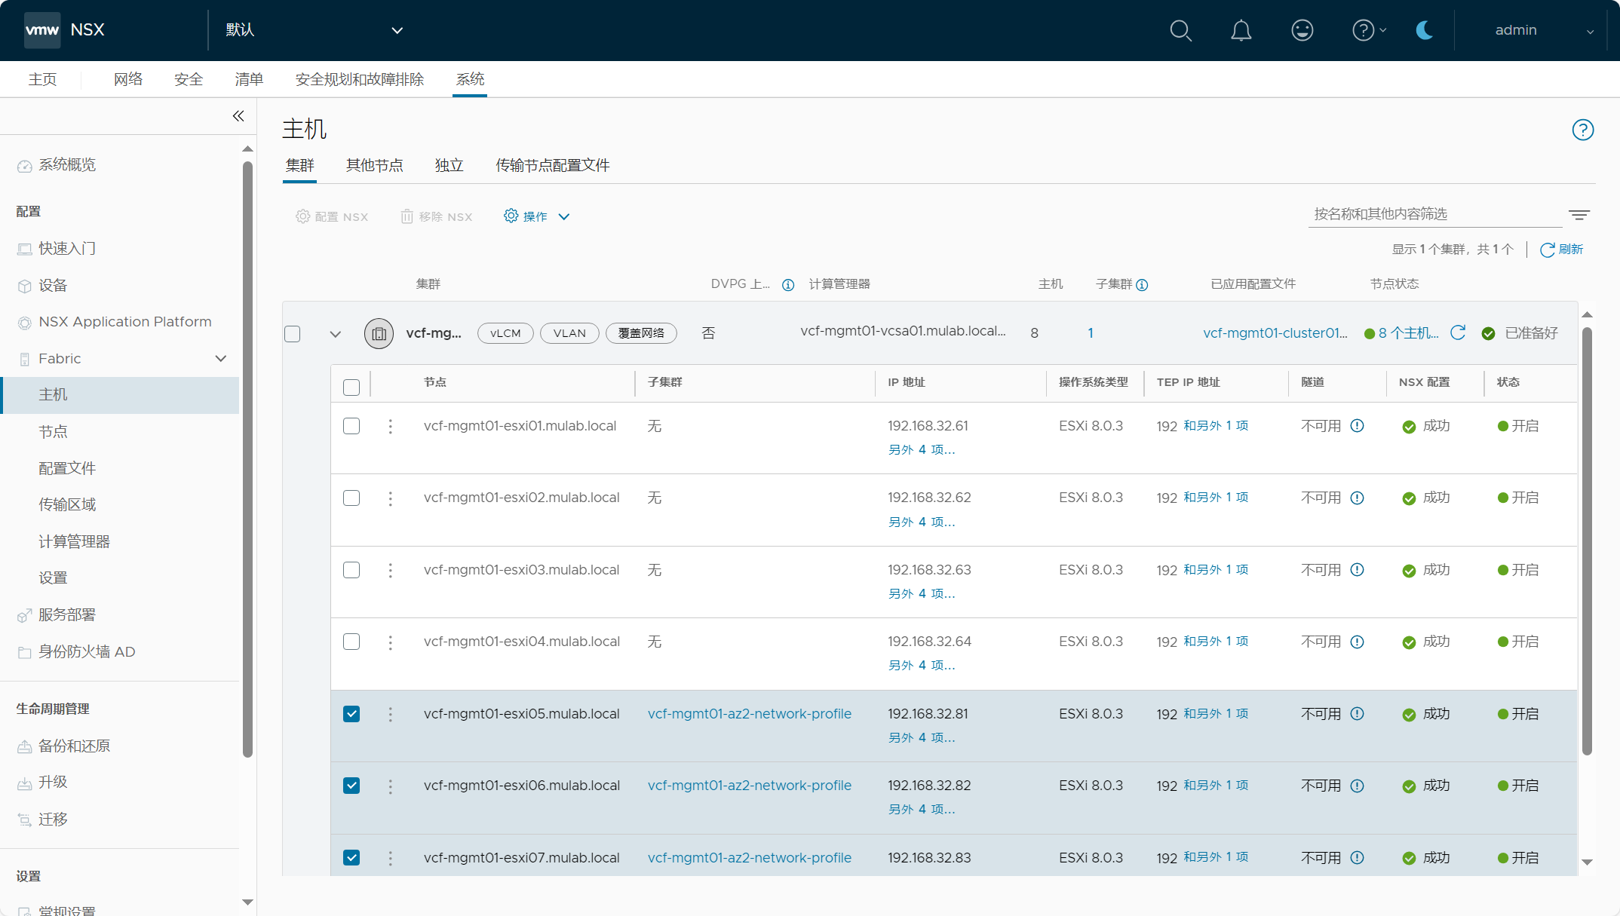
Task: Uncheck the esxi05 node checkbox
Action: click(x=351, y=714)
